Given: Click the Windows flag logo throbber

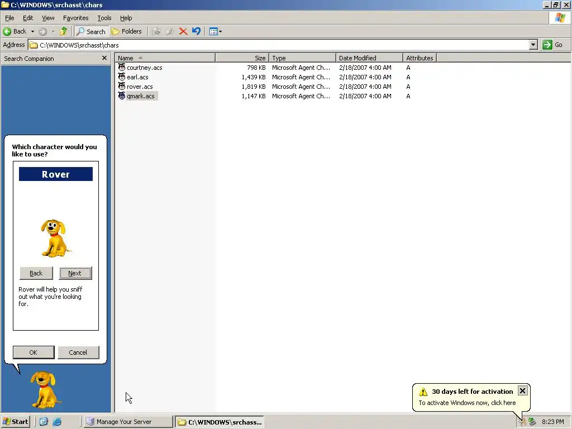Looking at the screenshot, I should coord(560,17).
